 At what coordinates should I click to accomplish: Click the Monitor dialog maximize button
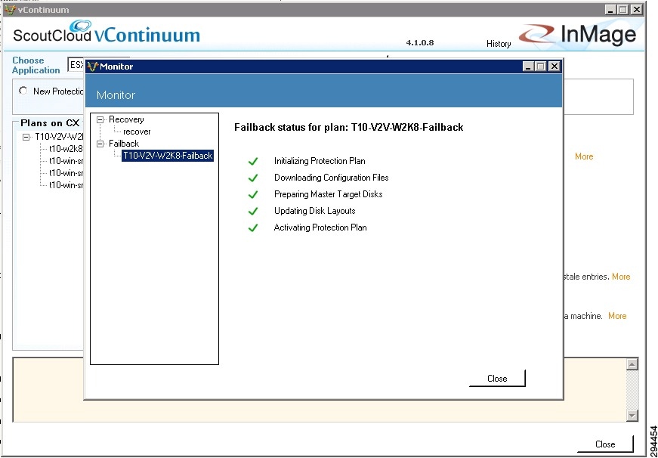point(541,67)
